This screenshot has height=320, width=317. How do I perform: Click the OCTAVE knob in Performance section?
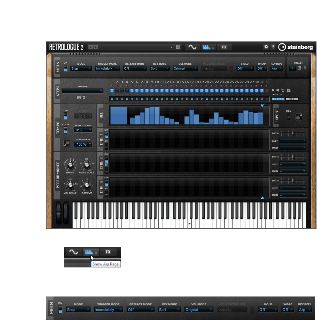(x=87, y=185)
